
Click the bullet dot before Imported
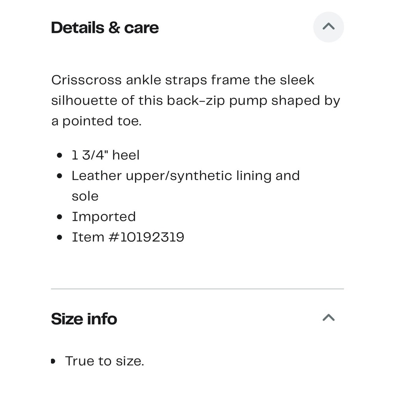click(60, 217)
